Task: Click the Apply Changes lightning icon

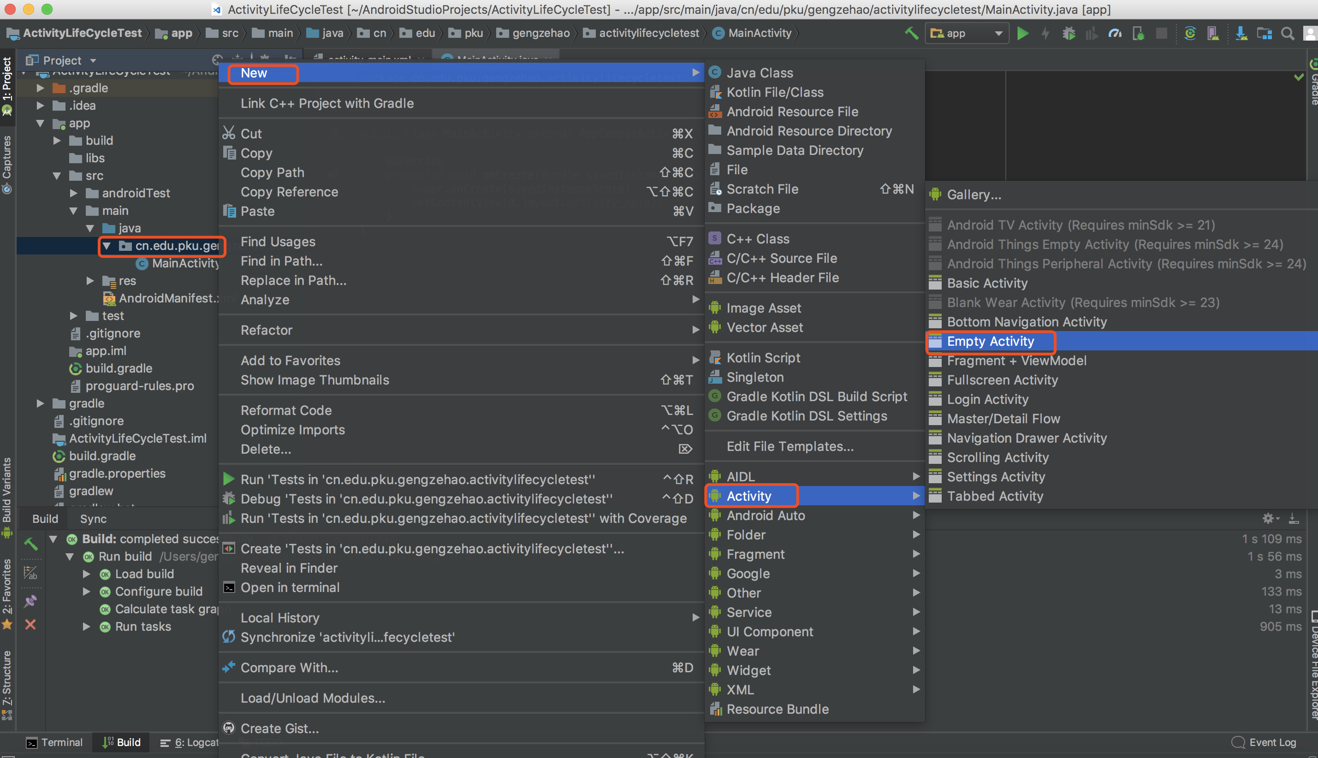Action: click(x=1045, y=33)
